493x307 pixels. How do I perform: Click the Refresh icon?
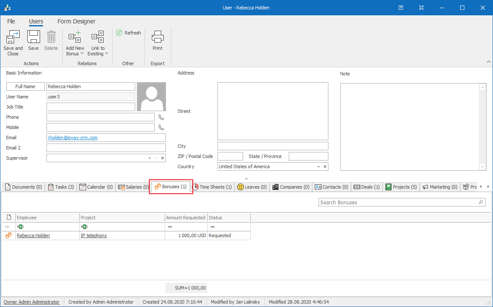(119, 33)
